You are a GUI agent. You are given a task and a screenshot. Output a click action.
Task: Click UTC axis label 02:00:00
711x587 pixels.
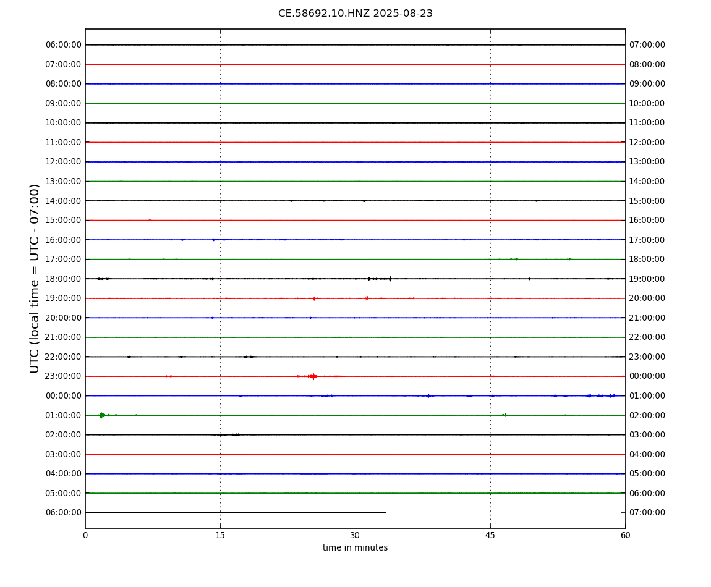click(64, 435)
